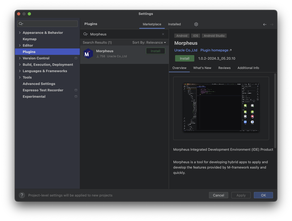The width and height of the screenshot is (292, 221).
Task: Expand Build, Execution, Deployment section
Action: 20,64
